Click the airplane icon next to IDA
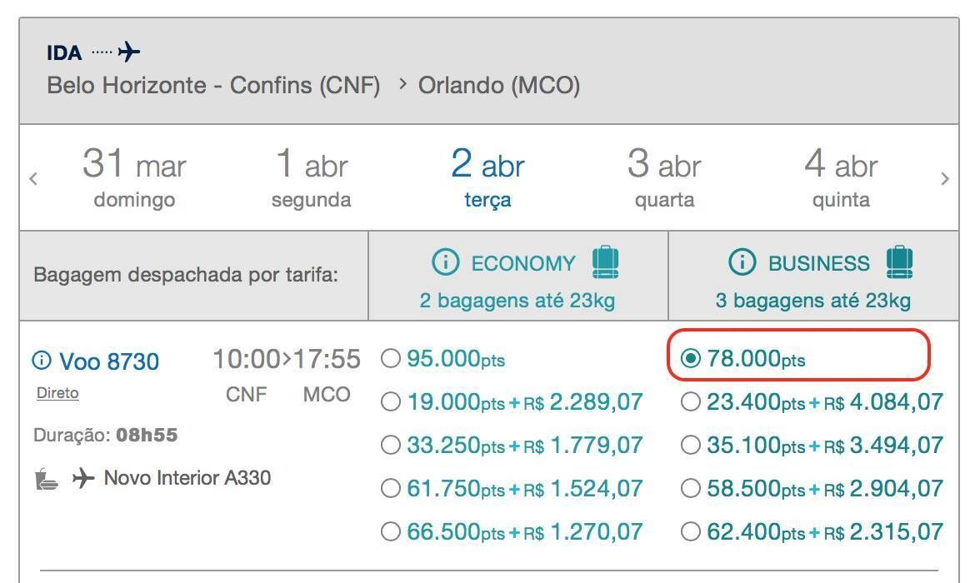Image resolution: width=980 pixels, height=583 pixels. [129, 52]
